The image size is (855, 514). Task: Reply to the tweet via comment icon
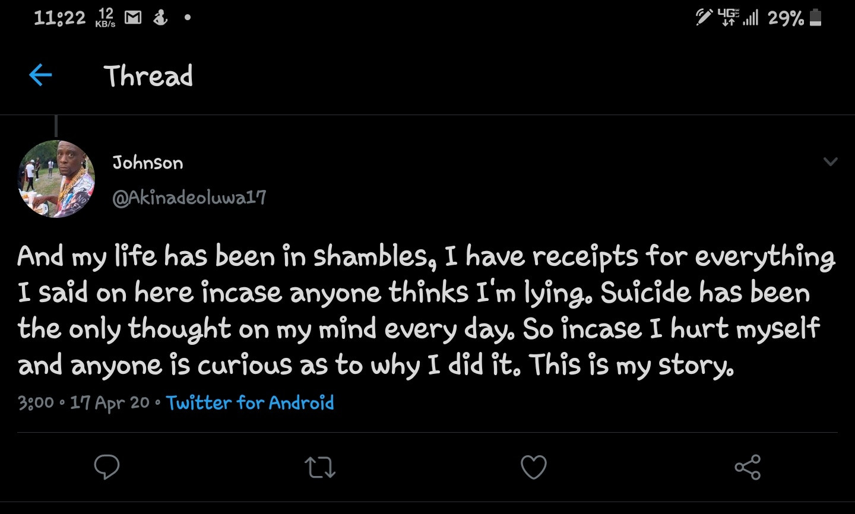coord(107,467)
